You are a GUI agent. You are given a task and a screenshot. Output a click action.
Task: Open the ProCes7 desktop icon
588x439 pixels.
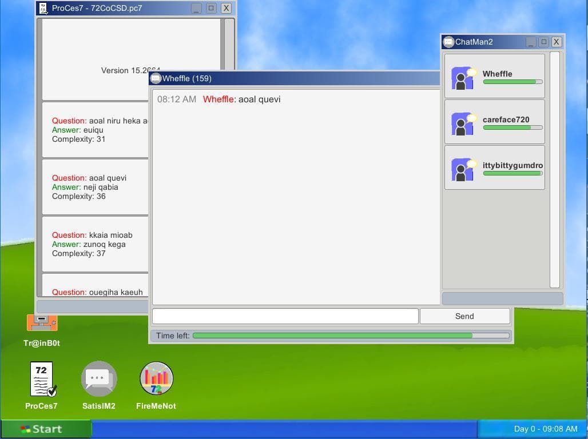(42, 380)
